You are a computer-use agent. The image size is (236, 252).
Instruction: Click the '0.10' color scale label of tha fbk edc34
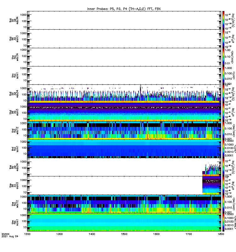point(228,57)
